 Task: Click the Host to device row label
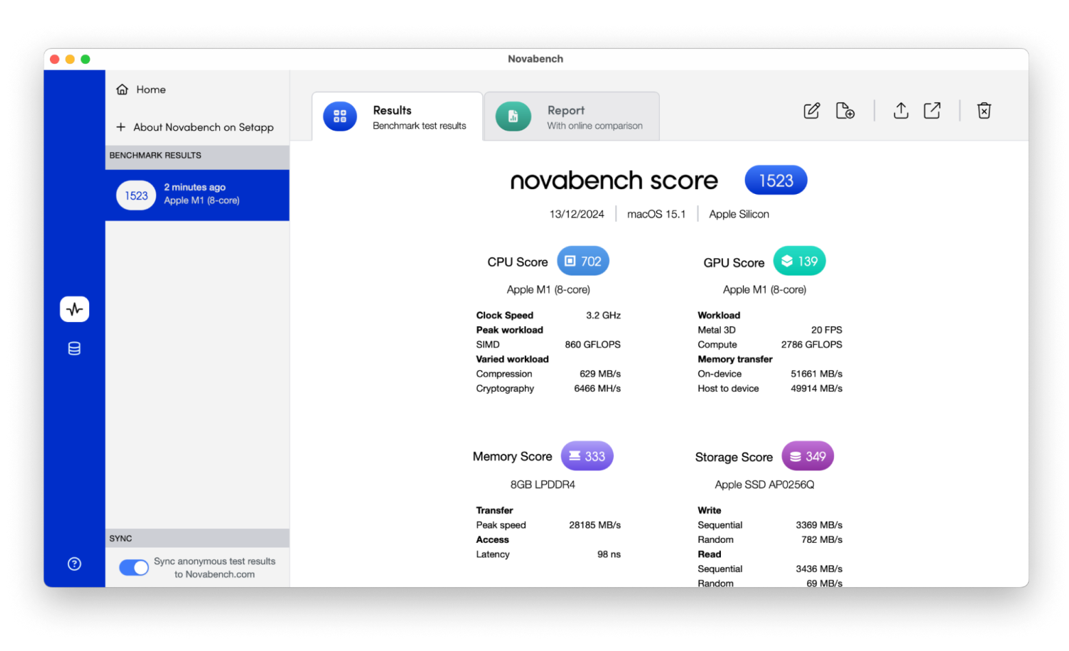click(x=728, y=389)
